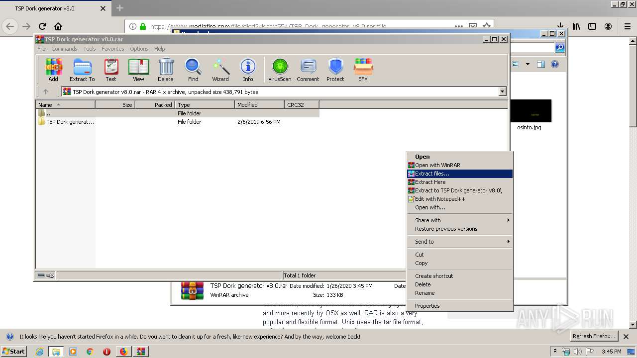Click Firefox home icon
Viewport: 637px width, 358px height.
(x=58, y=26)
